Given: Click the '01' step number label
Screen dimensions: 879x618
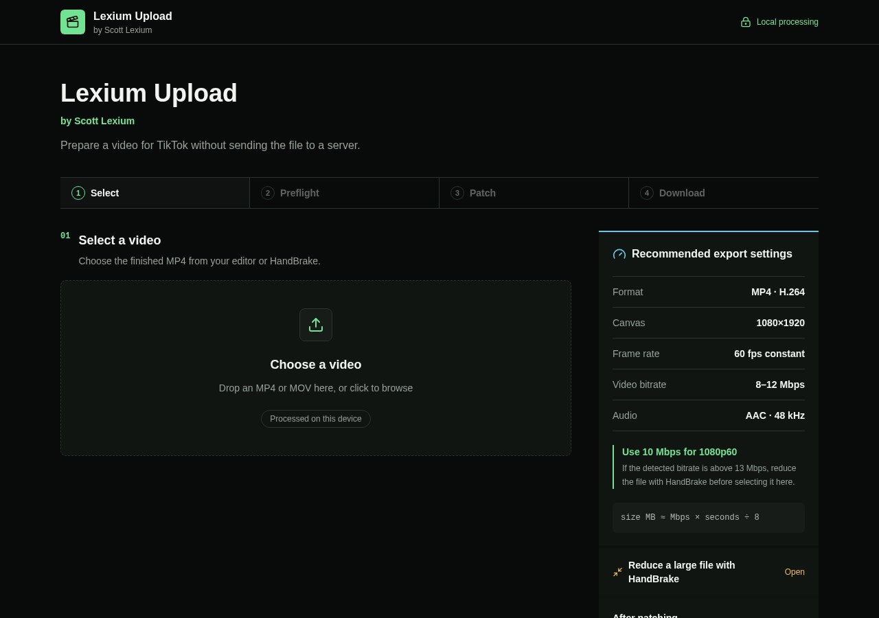Looking at the screenshot, I should coord(65,236).
